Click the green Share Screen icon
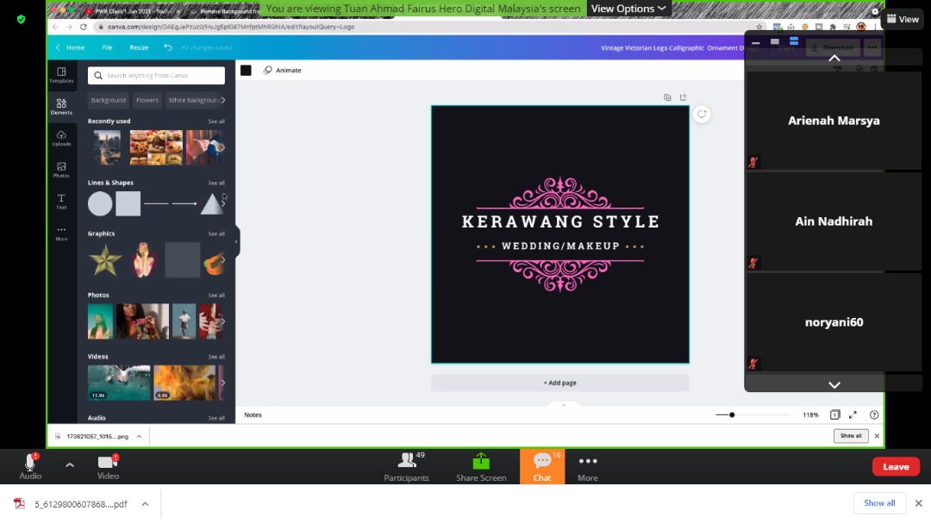This screenshot has height=523, width=931. (x=481, y=465)
